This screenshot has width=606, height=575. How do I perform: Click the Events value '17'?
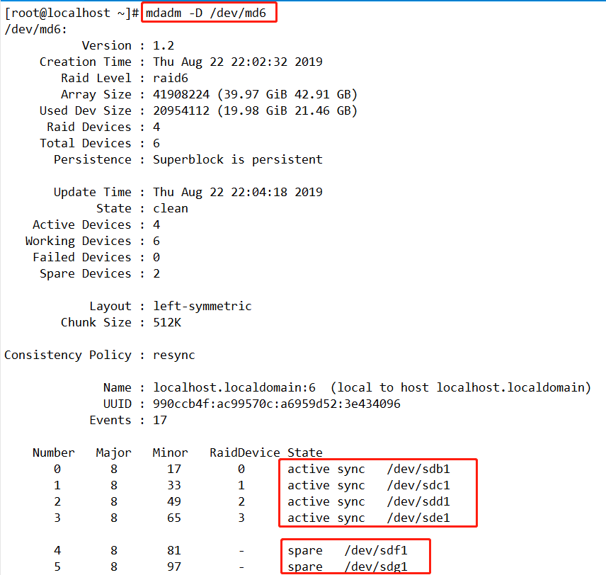160,420
